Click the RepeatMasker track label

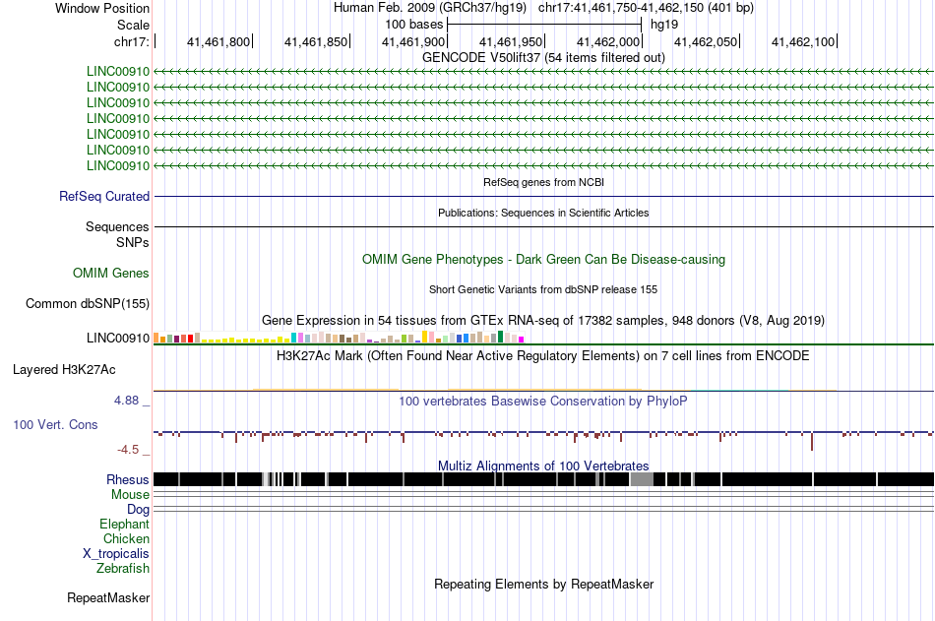(x=108, y=597)
